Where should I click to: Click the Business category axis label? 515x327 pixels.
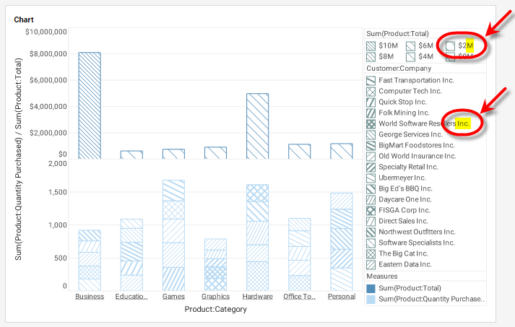[x=90, y=297]
